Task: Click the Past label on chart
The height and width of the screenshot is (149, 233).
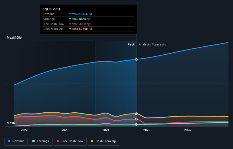Action: (131, 44)
